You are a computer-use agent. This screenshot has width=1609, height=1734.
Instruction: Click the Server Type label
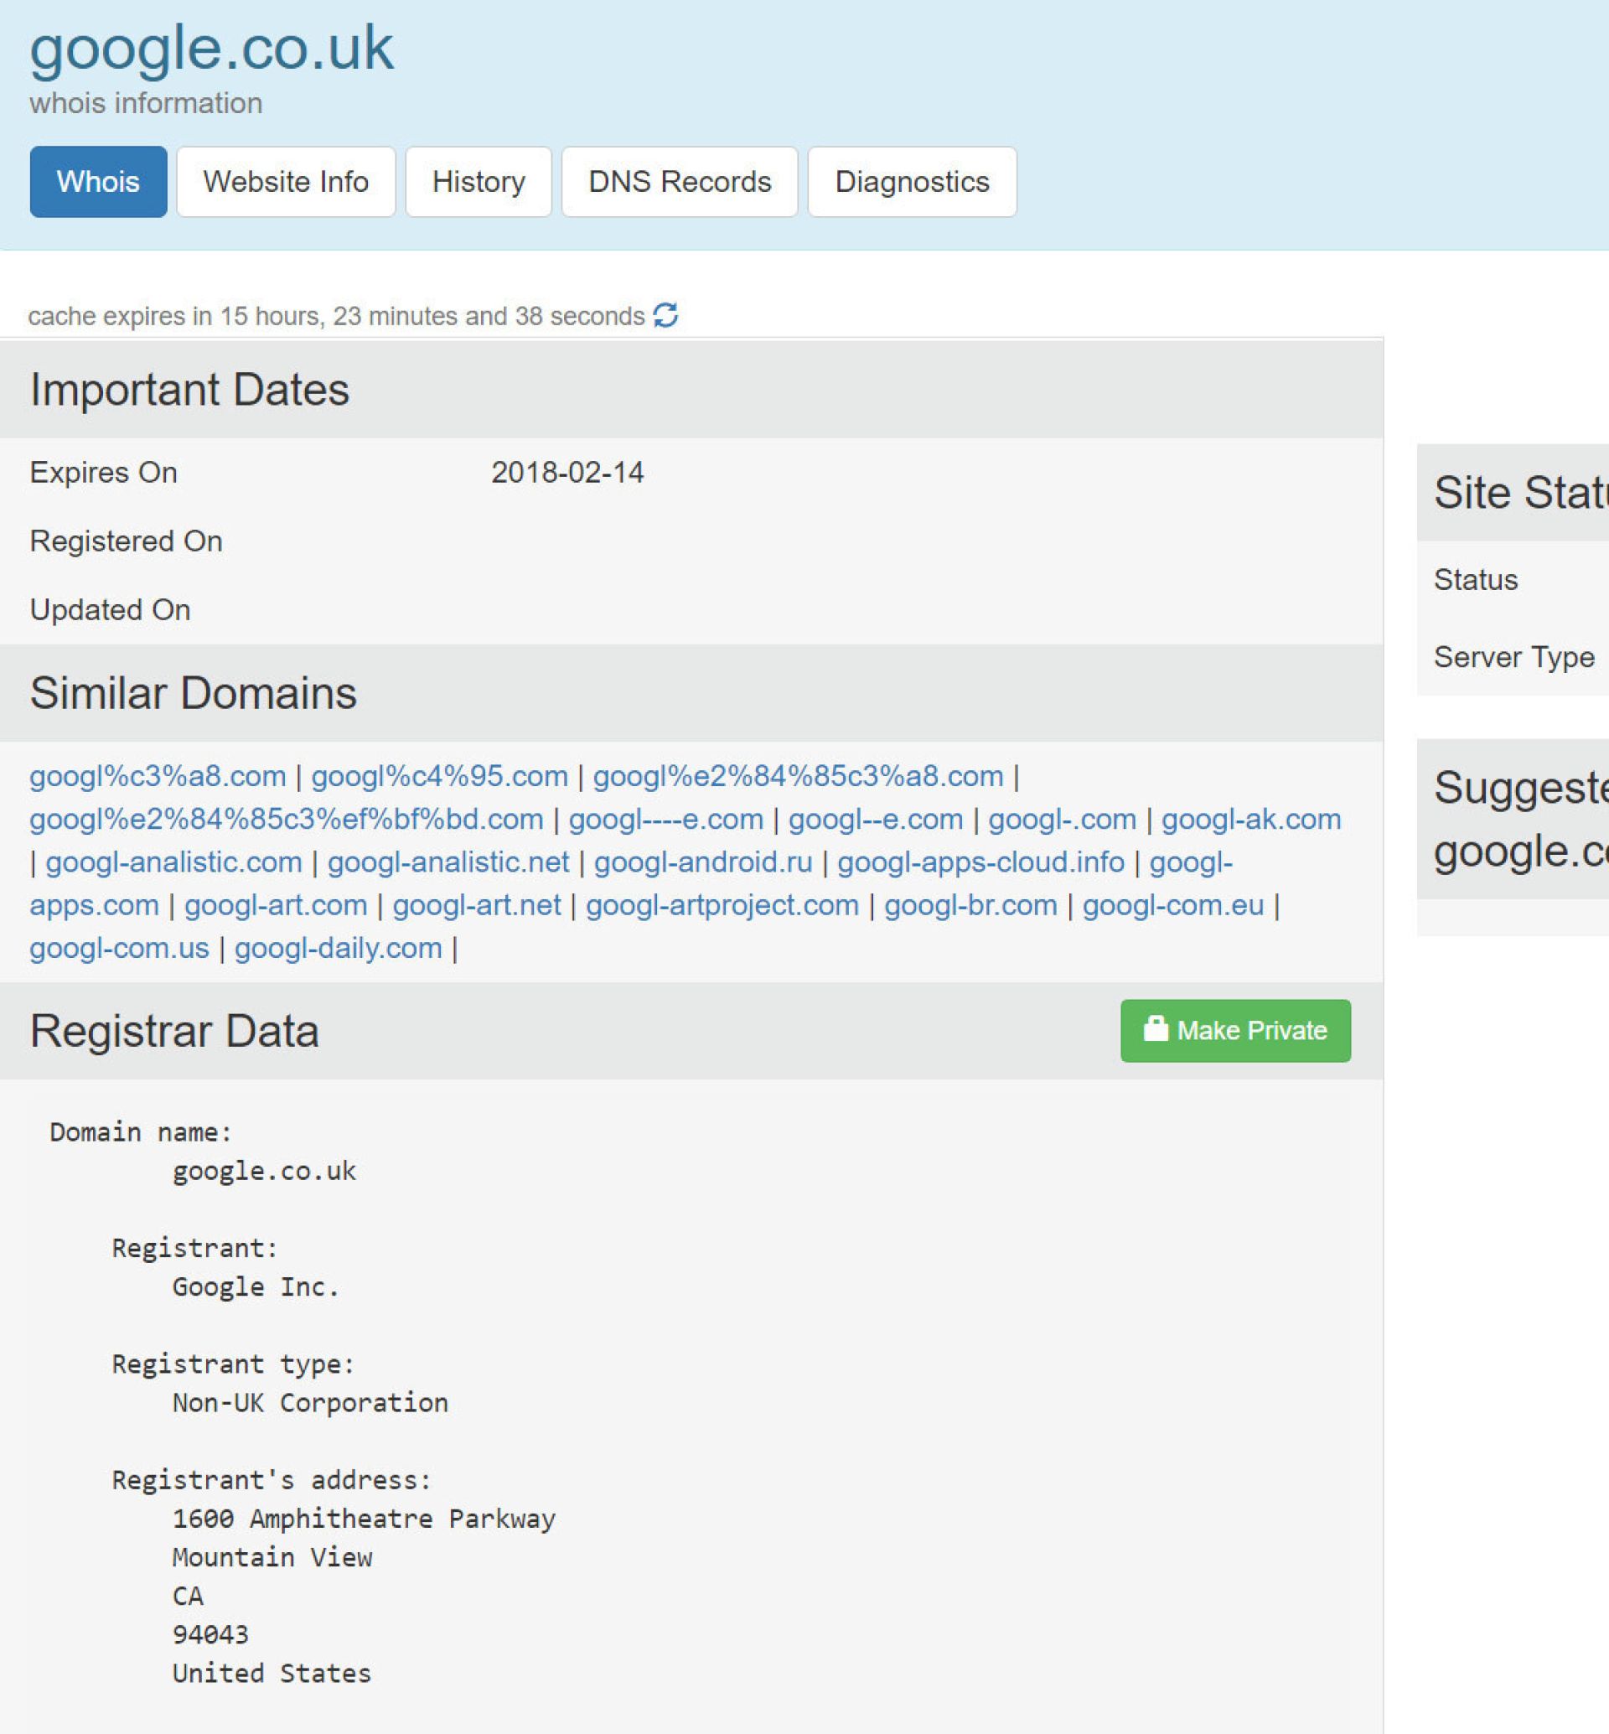[1514, 657]
